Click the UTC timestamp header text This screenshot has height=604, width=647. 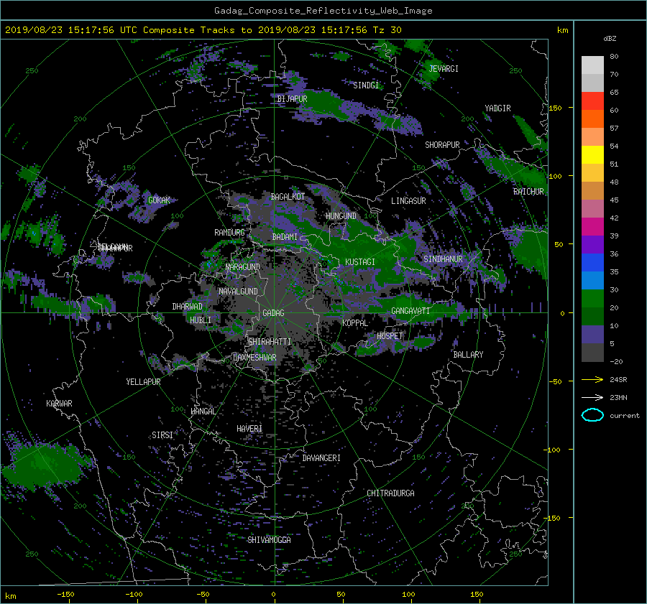203,30
